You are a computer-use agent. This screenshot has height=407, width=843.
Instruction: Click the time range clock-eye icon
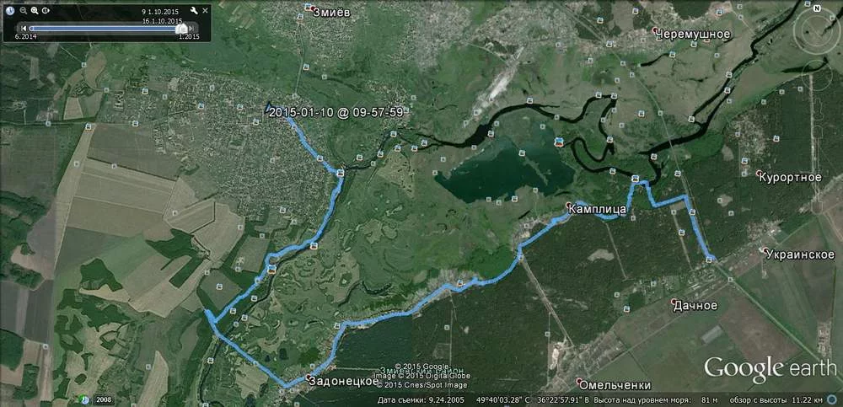point(46,10)
